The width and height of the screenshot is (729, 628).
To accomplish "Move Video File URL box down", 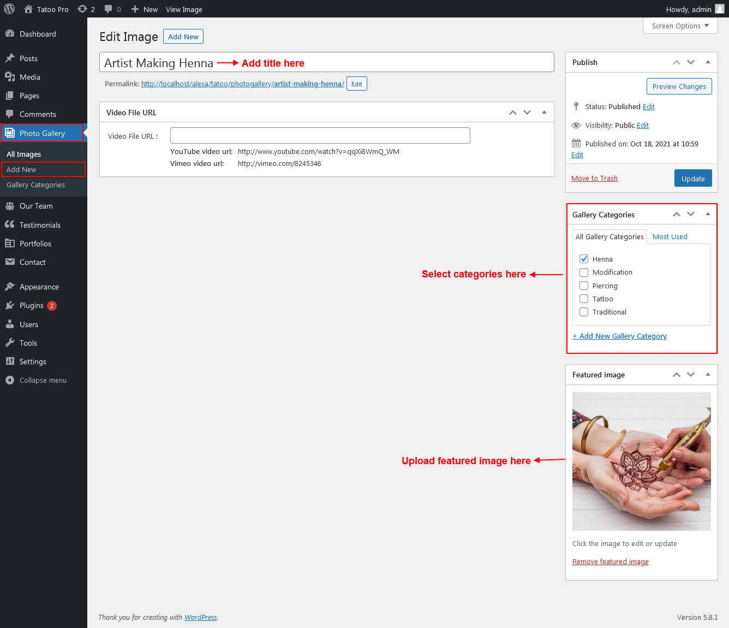I will click(x=527, y=112).
